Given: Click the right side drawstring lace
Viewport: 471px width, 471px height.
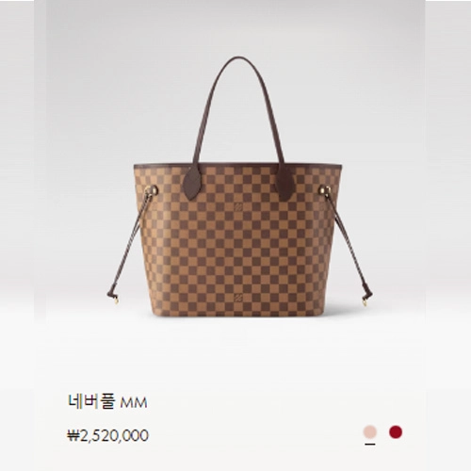Looking at the screenshot, I should click(x=348, y=245).
